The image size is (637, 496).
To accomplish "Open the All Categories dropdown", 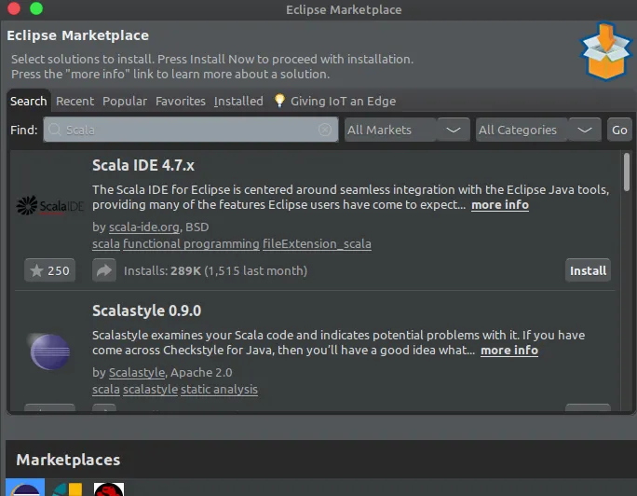I will click(538, 130).
